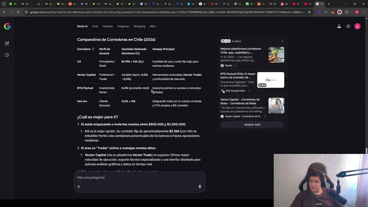Open AI search history clock icon

pos(7,55)
